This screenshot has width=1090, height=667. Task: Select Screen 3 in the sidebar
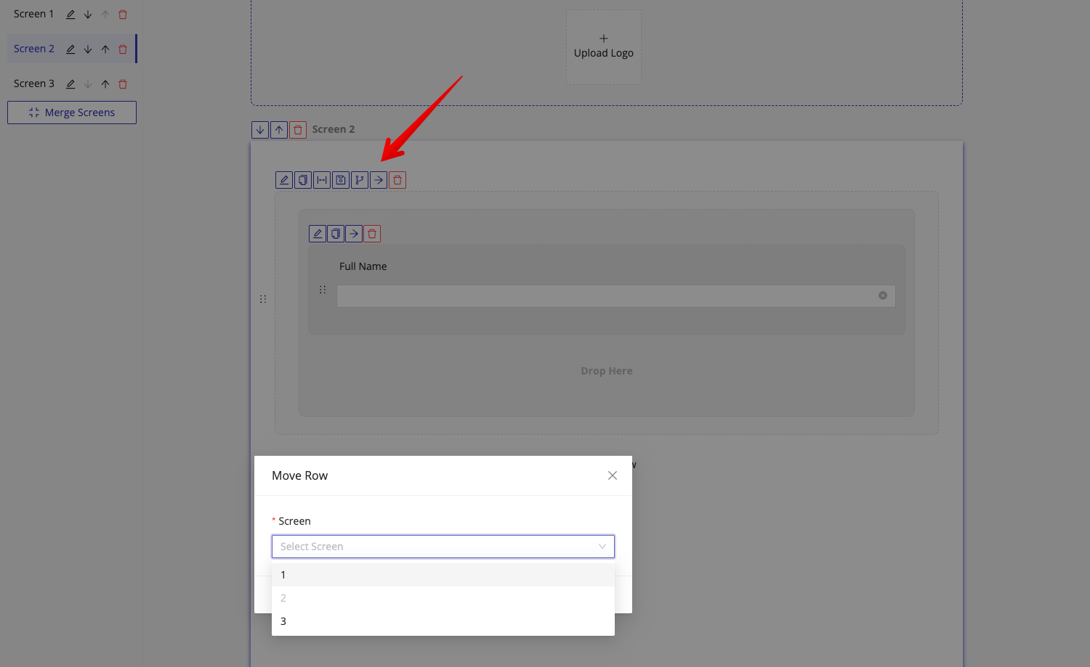click(33, 84)
